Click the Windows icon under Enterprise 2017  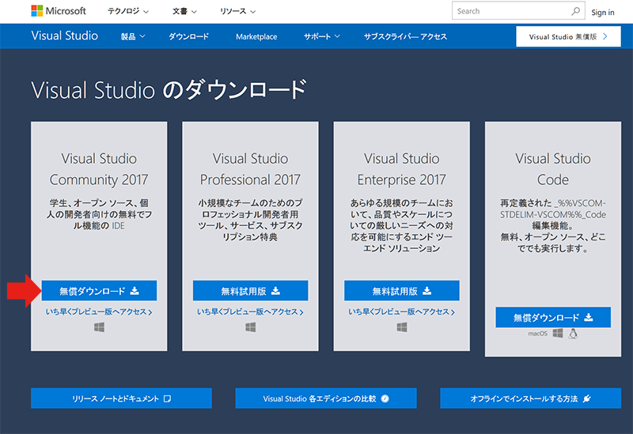402,327
